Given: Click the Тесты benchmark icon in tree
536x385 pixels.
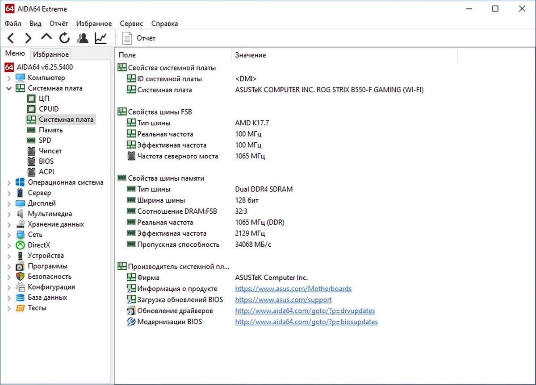Looking at the screenshot, I should (x=20, y=308).
